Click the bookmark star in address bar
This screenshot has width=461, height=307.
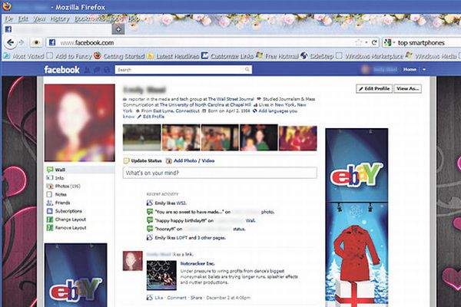[358, 43]
